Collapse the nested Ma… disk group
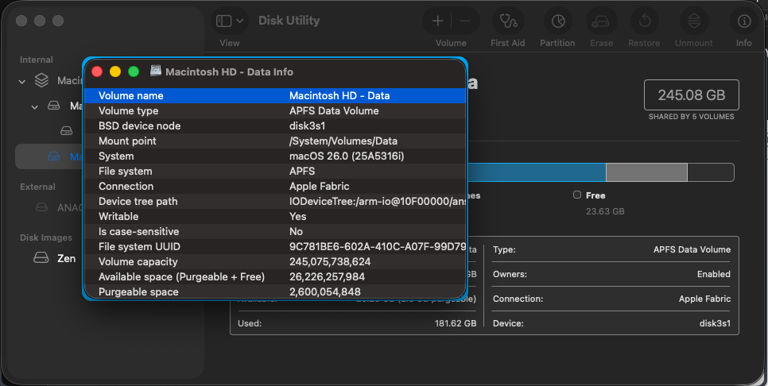Image resolution: width=768 pixels, height=386 pixels. pyautogui.click(x=34, y=106)
